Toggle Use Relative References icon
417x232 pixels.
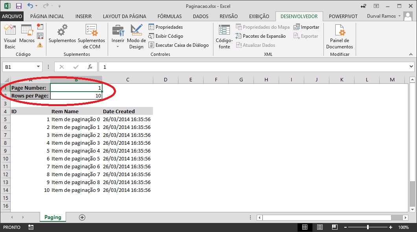[40, 36]
